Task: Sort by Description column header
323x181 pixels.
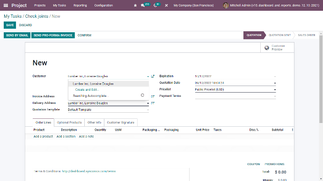Action: [x=69, y=130]
